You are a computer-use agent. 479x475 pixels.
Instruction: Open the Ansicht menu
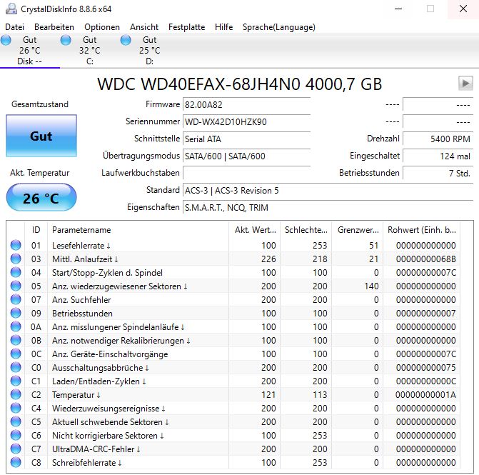[144, 27]
